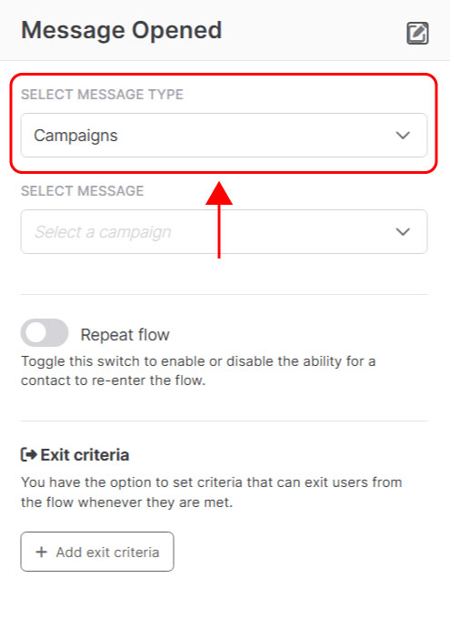Screen dimensions: 450x639
Task: Click the SELECT MESSAGE TYPE label
Action: point(102,95)
